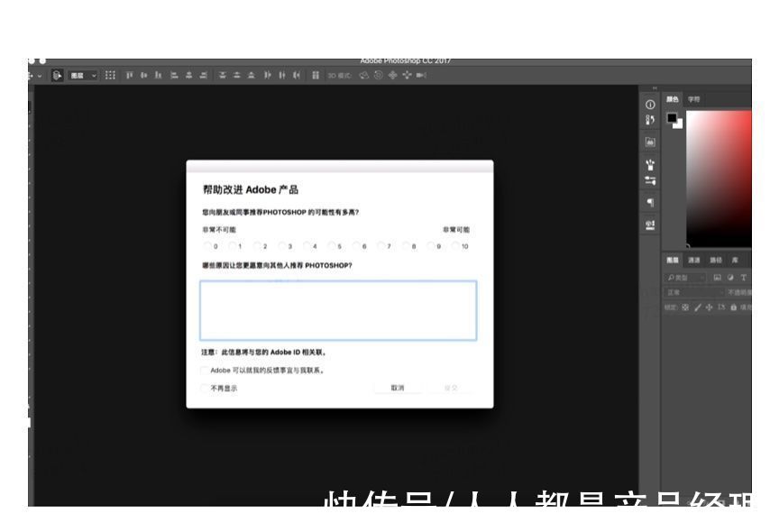Select rating 2 radio button
This screenshot has width=770, height=532.
(x=257, y=245)
